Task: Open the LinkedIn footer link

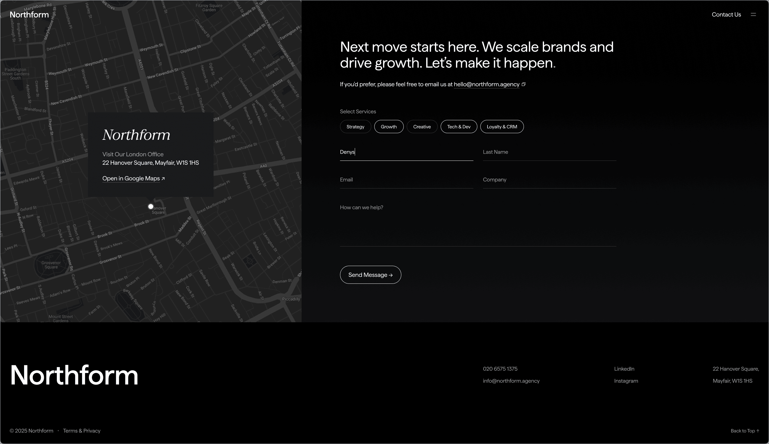Action: (624, 369)
